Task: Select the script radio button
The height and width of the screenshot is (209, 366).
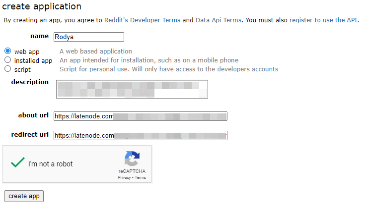Action: click(x=7, y=69)
